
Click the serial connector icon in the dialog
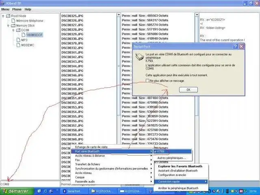pyautogui.click(x=139, y=57)
